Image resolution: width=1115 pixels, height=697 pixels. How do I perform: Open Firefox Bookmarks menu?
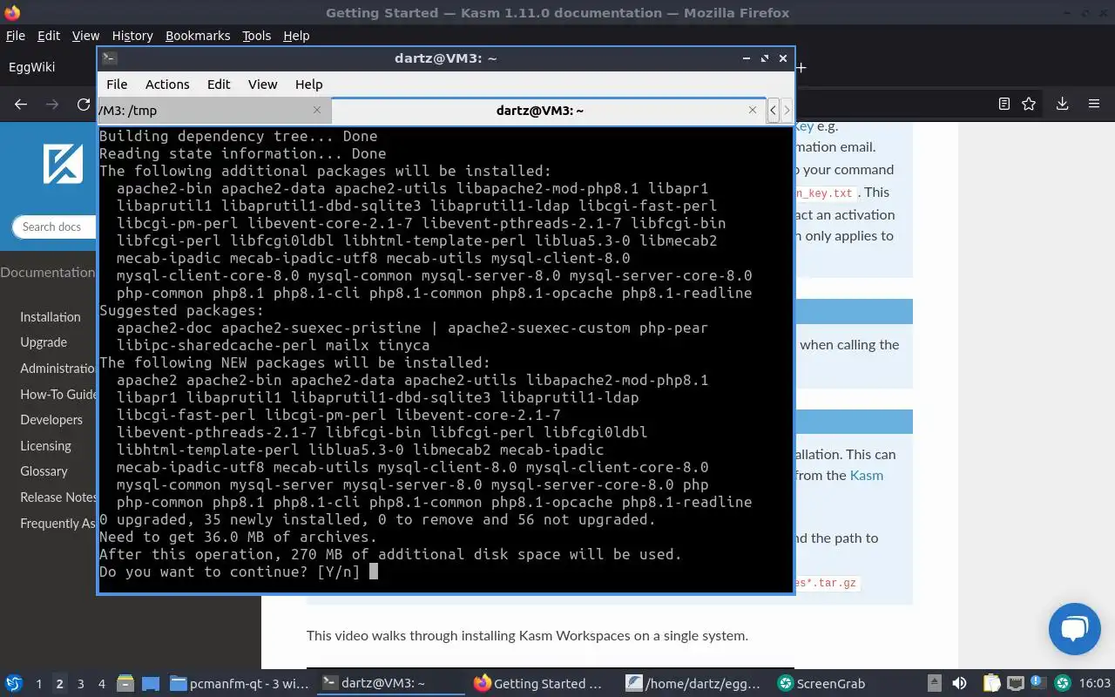[x=198, y=36]
